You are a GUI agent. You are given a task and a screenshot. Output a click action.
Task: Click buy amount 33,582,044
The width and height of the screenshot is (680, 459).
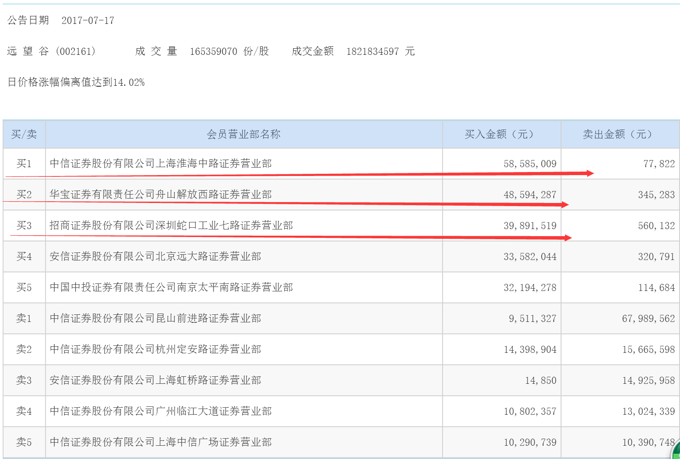530,256
